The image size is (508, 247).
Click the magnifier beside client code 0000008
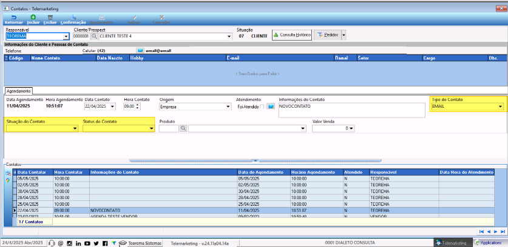pos(94,36)
